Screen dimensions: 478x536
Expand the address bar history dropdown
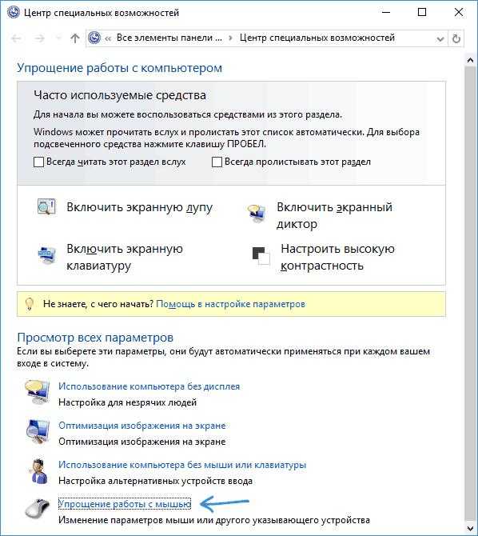(440, 39)
